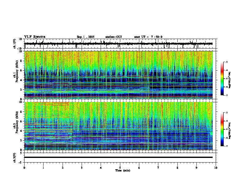The image size is (243, 188).
Task: Click the '5' tick on the Time axis
Action: point(120,168)
